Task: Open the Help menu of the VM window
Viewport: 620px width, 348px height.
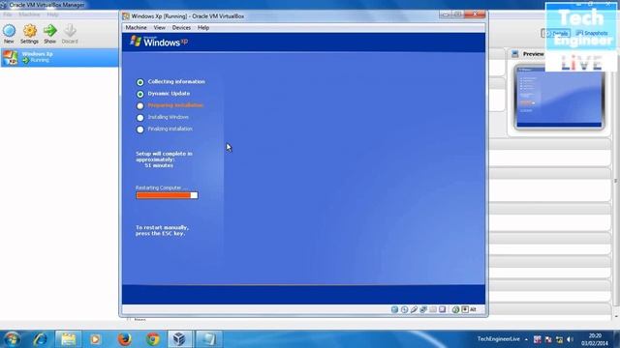Action: 203,28
